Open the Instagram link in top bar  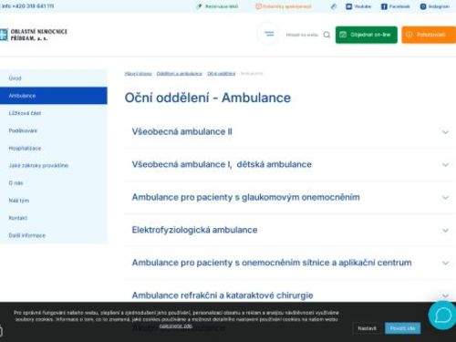(x=435, y=6)
